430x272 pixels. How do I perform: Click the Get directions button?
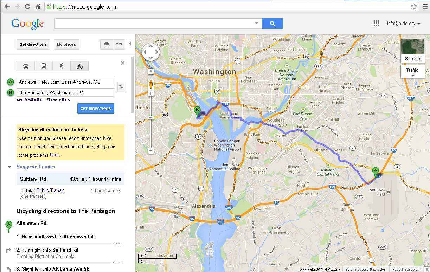33,44
